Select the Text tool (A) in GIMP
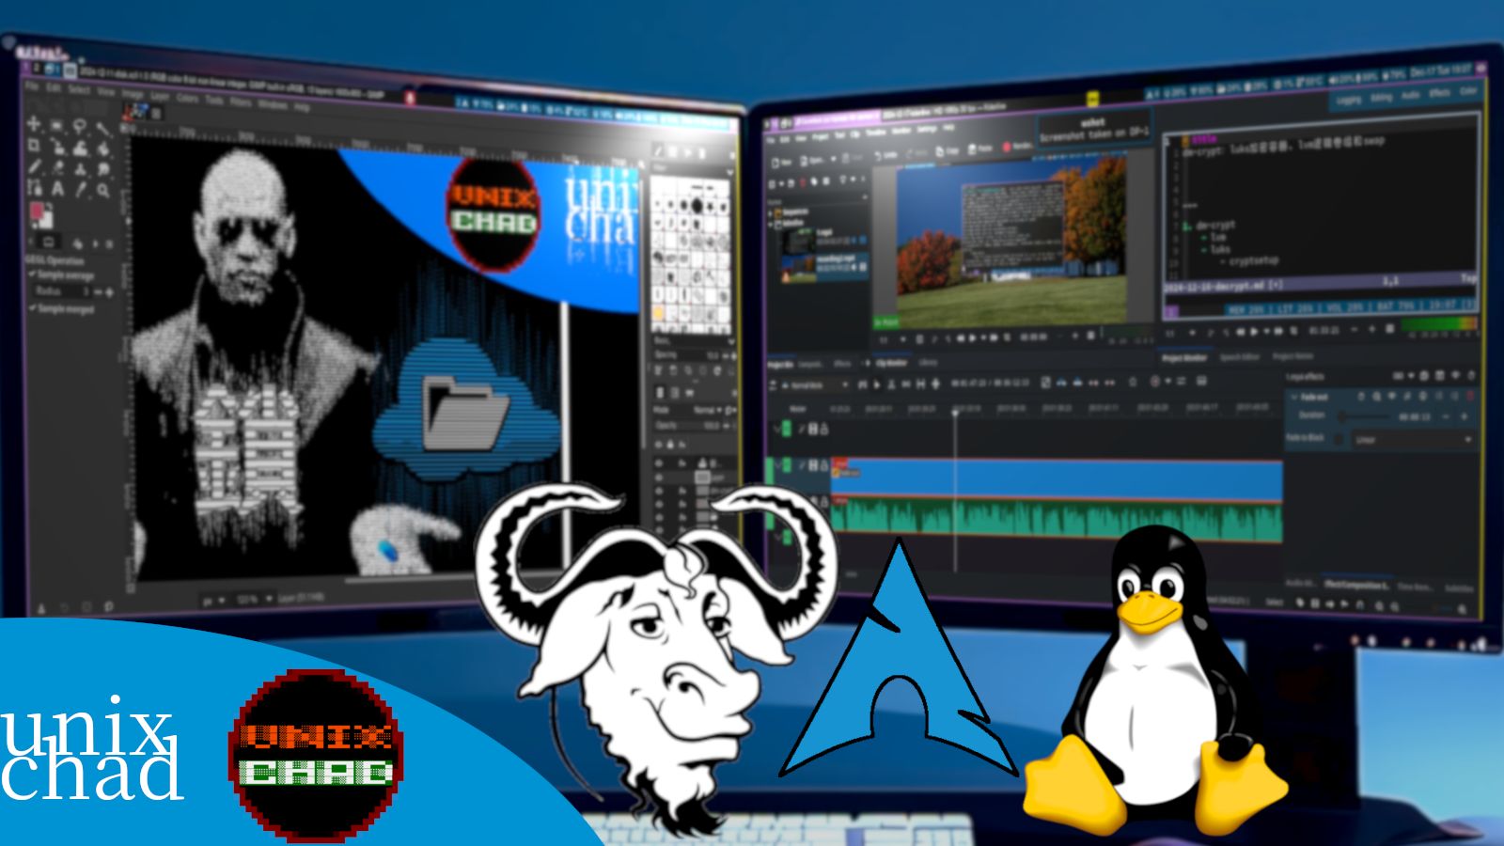Screen dimensions: 1504x846 click(x=57, y=189)
